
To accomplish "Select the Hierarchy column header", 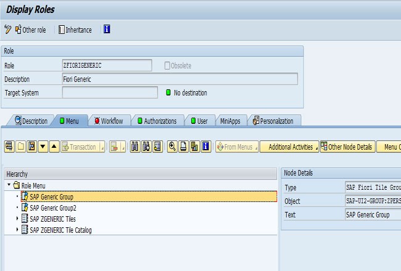I will (141, 174).
